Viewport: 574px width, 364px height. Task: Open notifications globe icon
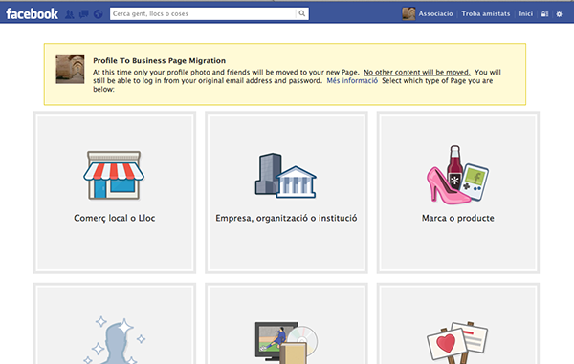99,14
